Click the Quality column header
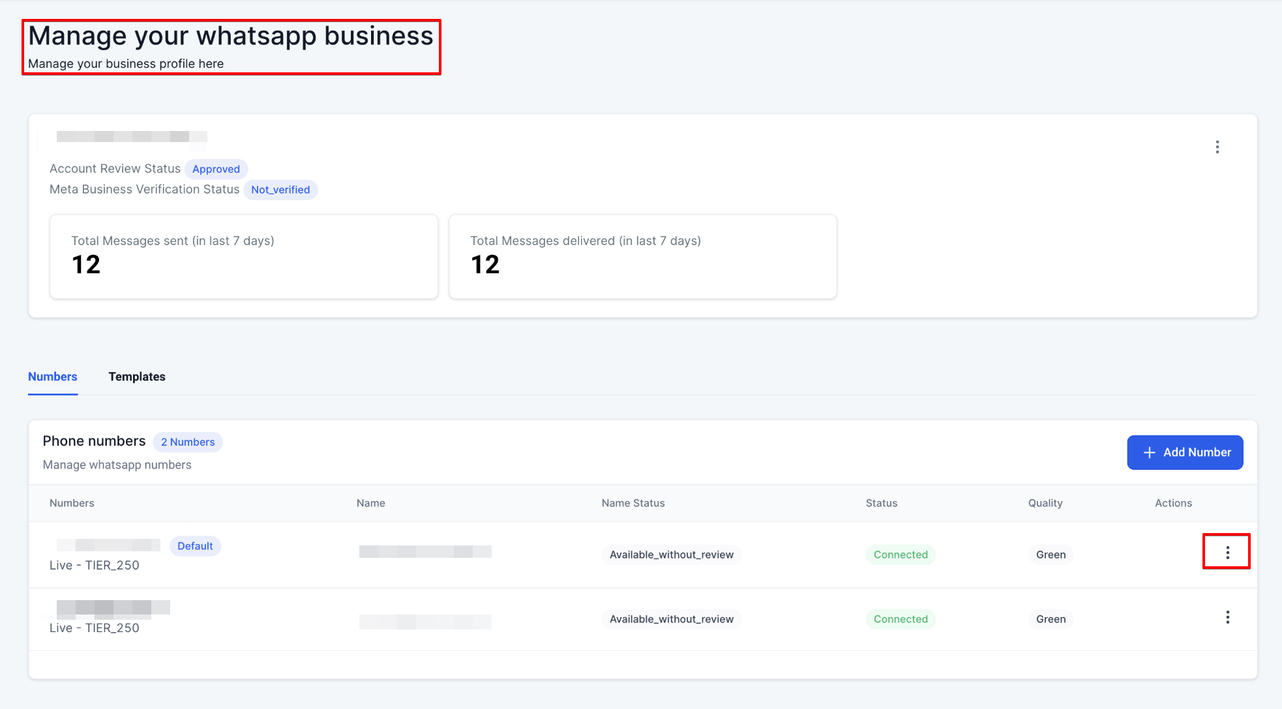 coord(1045,503)
